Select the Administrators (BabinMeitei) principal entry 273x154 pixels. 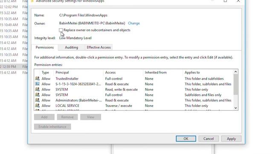[x=78, y=100]
